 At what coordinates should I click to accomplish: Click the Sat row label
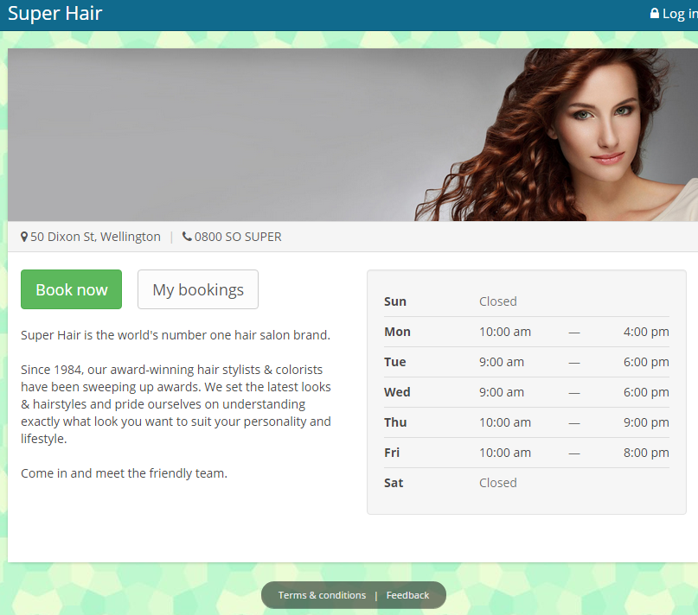[x=394, y=483]
